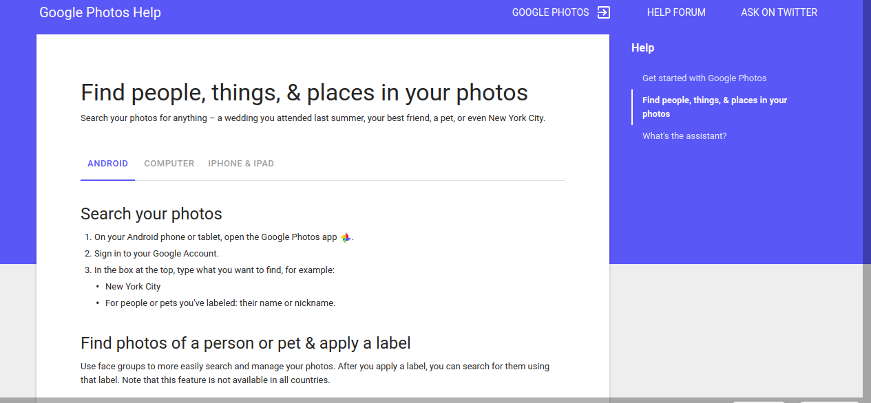
Task: Click the Help heading in sidebar
Action: [x=642, y=47]
